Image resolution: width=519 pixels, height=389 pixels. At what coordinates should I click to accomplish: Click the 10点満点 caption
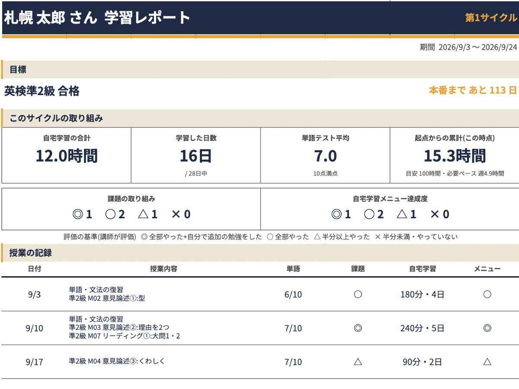pyautogui.click(x=325, y=173)
